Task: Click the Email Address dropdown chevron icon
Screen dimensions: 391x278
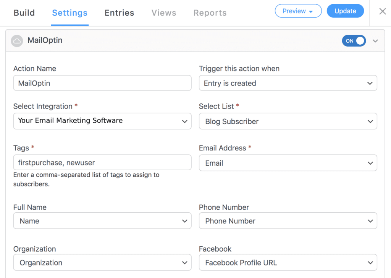Action: [x=370, y=163]
